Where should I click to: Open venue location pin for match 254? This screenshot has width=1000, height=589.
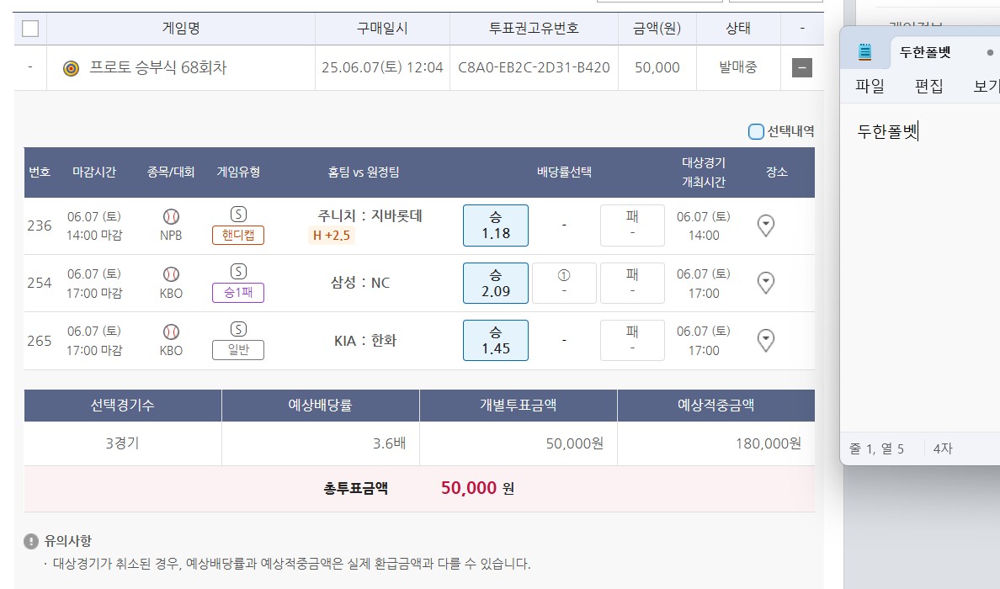coord(766,283)
